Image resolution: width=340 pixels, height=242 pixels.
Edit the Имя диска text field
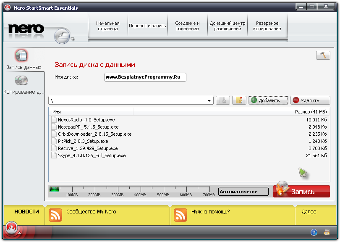(145, 77)
